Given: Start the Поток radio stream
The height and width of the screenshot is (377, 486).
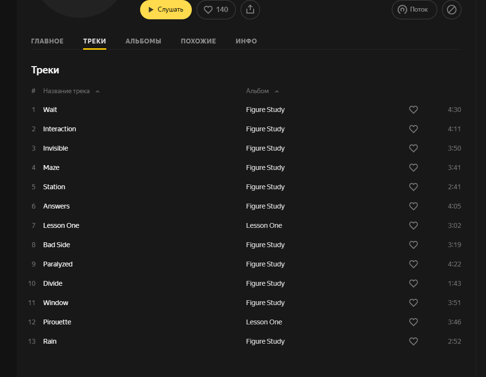Looking at the screenshot, I should (415, 10).
